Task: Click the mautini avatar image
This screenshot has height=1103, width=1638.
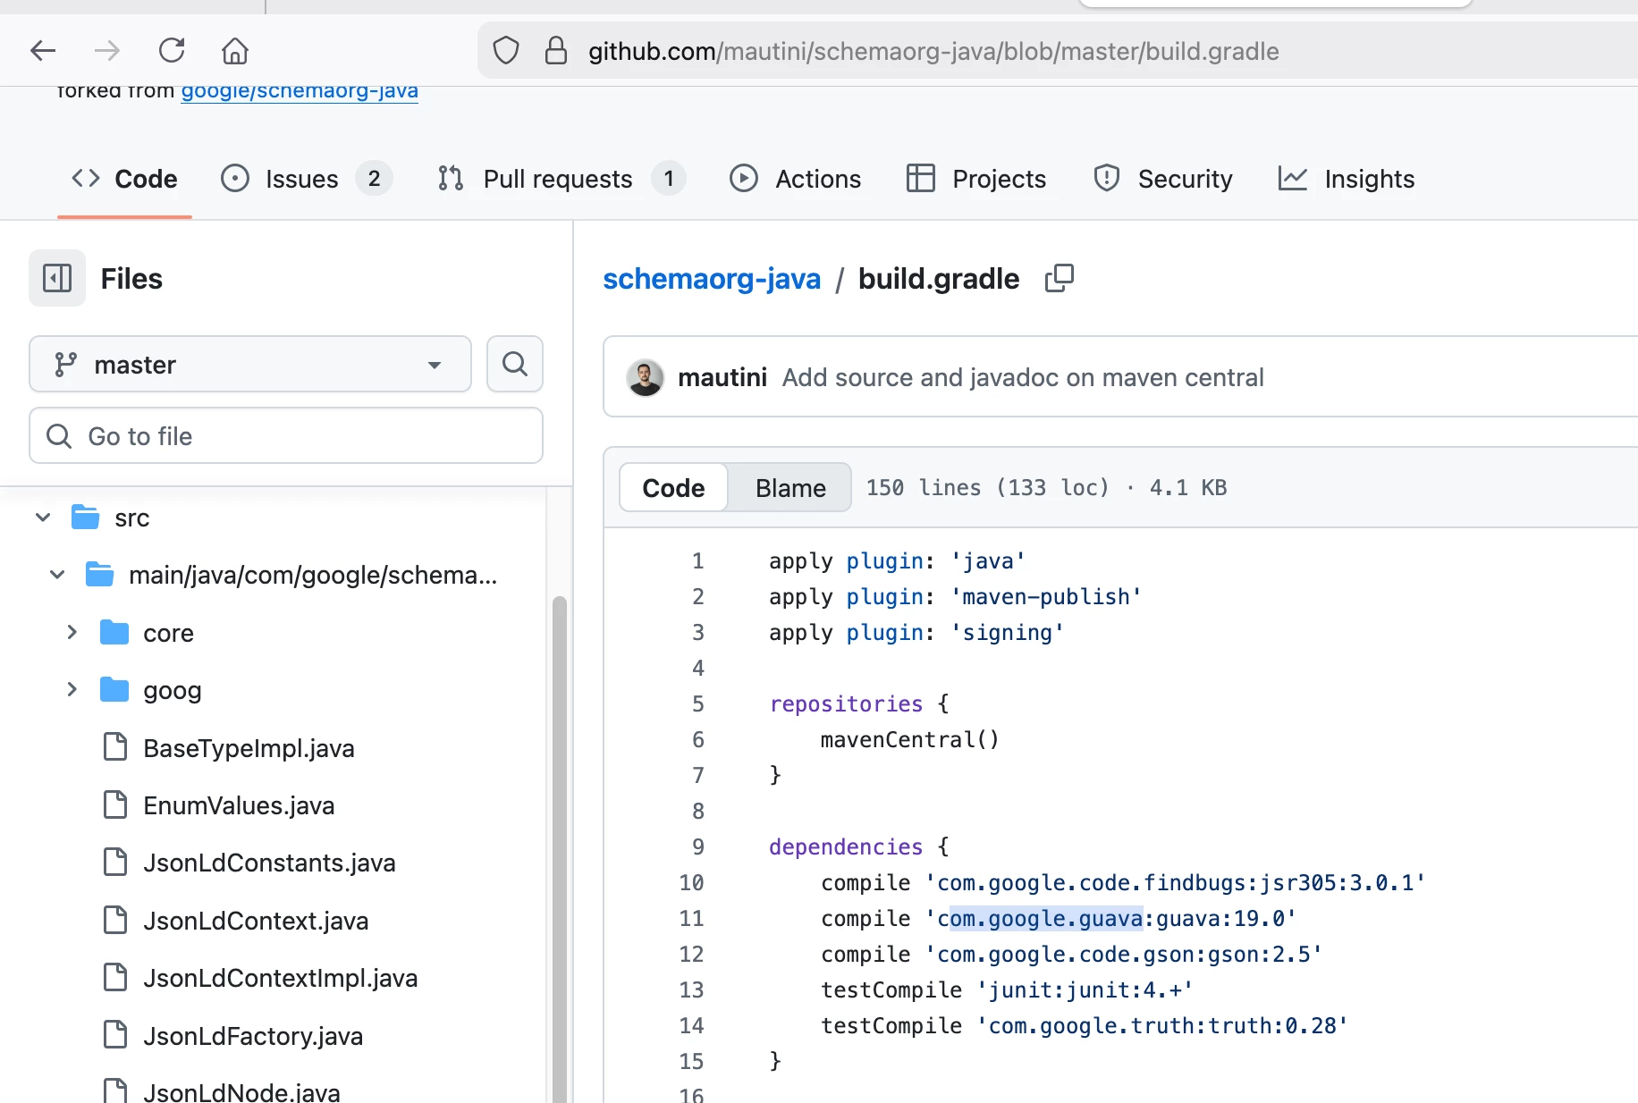Action: 646,377
